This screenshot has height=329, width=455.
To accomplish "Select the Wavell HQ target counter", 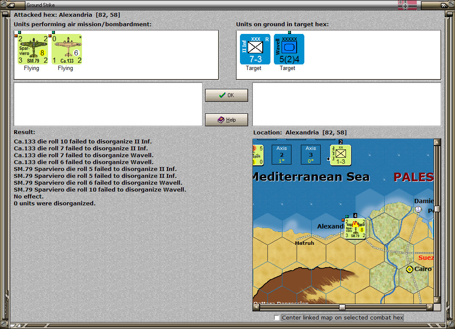I will (x=289, y=49).
